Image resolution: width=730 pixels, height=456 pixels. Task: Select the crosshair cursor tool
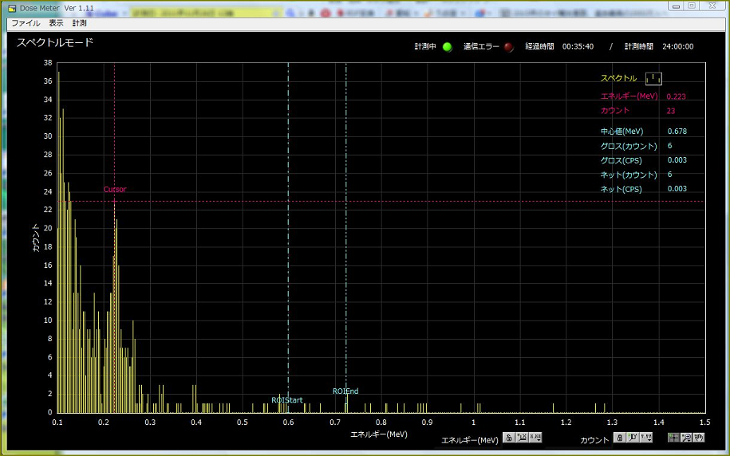[x=674, y=438]
